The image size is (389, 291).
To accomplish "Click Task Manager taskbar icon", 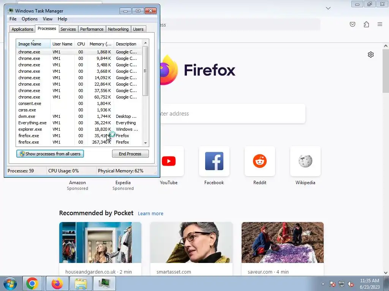I will pos(104,283).
